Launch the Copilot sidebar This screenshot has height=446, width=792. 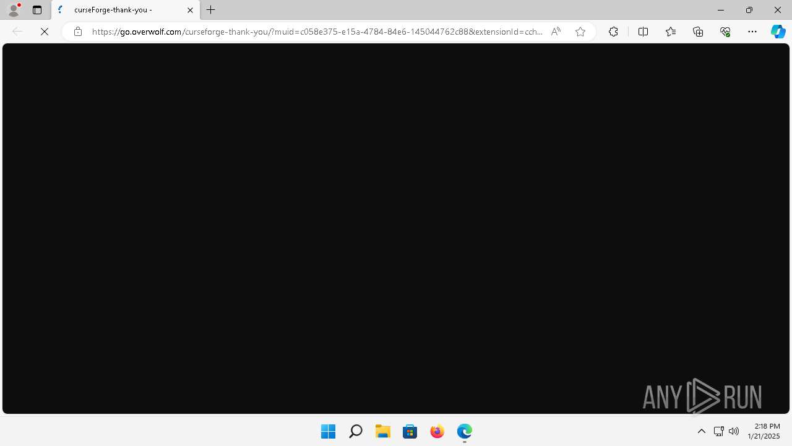click(778, 32)
